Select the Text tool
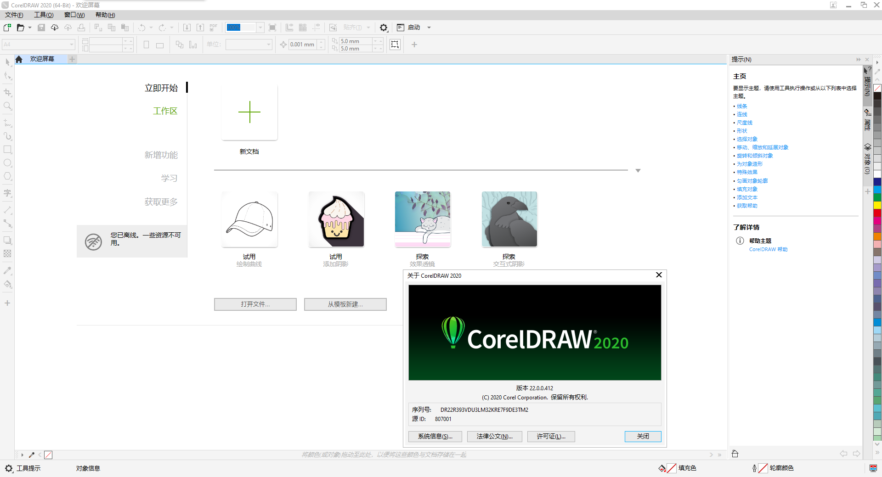 click(x=7, y=193)
